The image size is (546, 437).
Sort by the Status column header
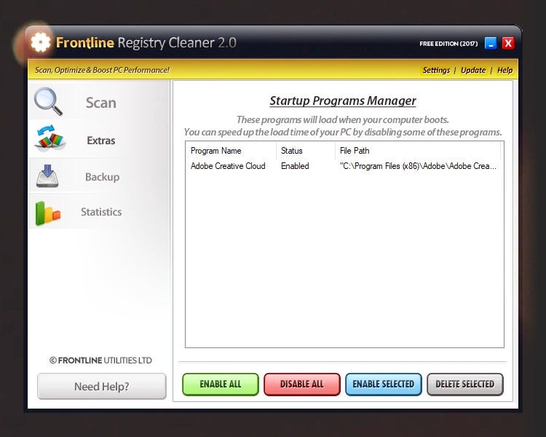click(x=306, y=151)
